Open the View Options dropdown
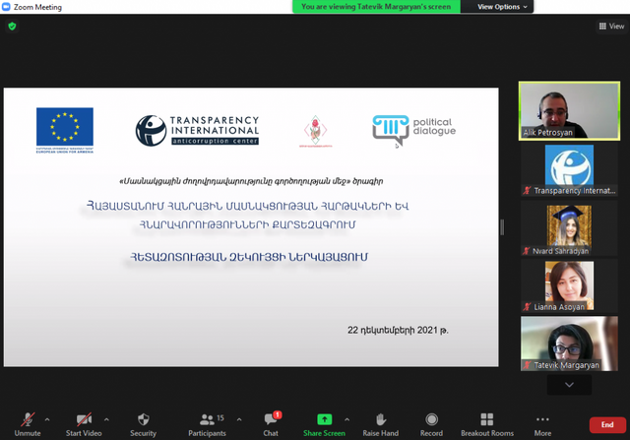Image resolution: width=630 pixels, height=440 pixels. [x=503, y=7]
